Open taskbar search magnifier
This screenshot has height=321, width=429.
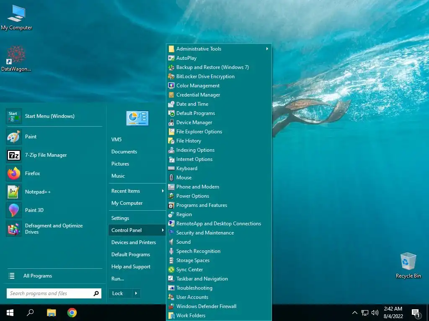(x=30, y=313)
